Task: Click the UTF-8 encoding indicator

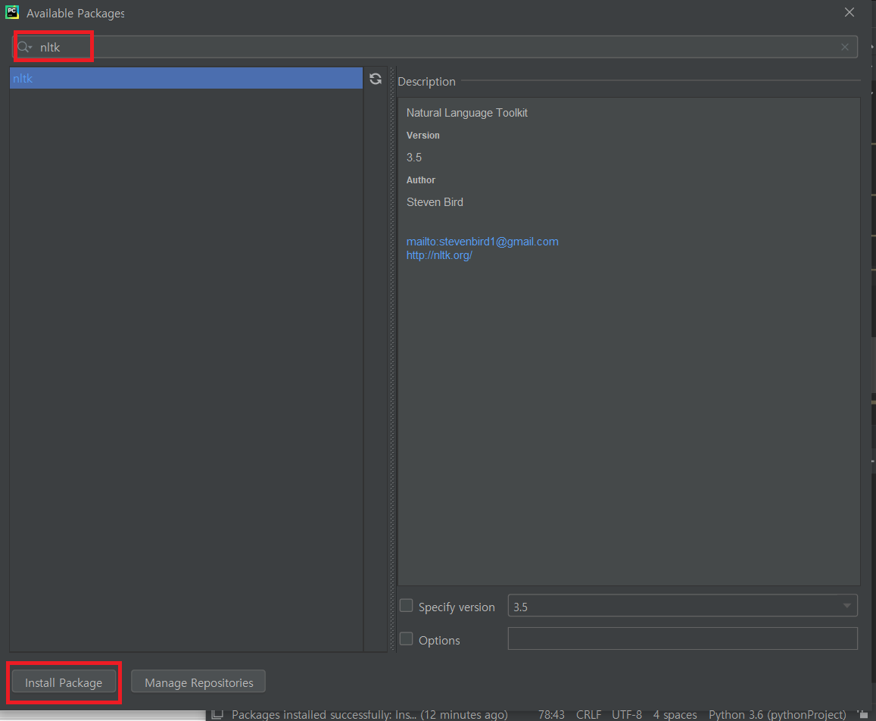Action: pyautogui.click(x=626, y=715)
